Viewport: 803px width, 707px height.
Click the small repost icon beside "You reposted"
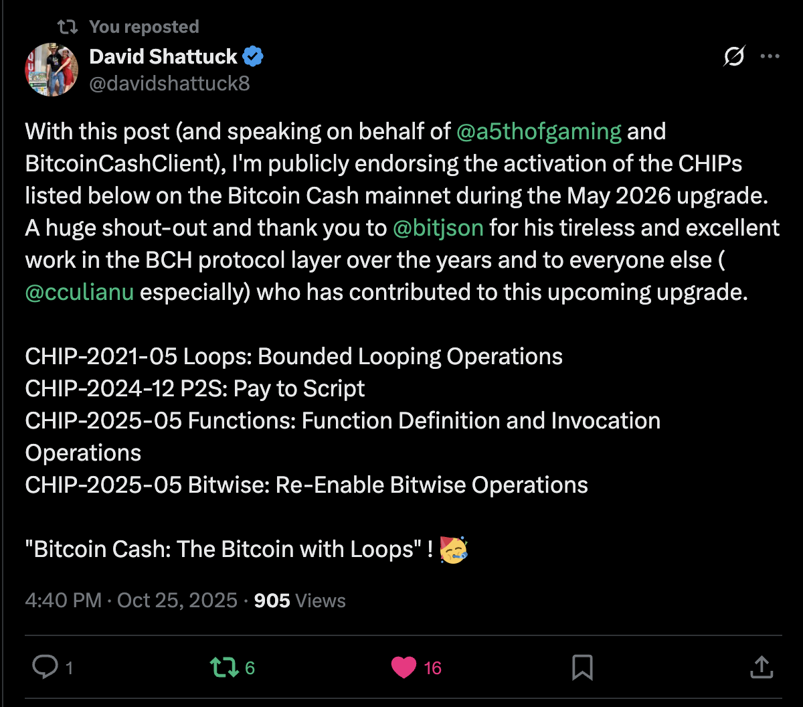click(x=66, y=27)
